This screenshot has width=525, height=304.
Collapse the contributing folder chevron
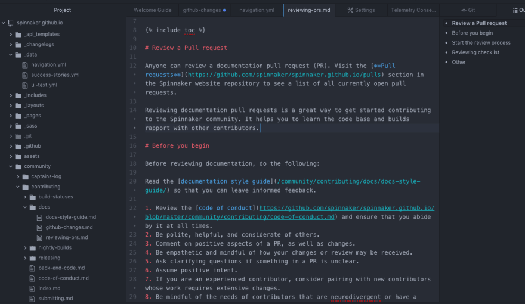coord(18,187)
